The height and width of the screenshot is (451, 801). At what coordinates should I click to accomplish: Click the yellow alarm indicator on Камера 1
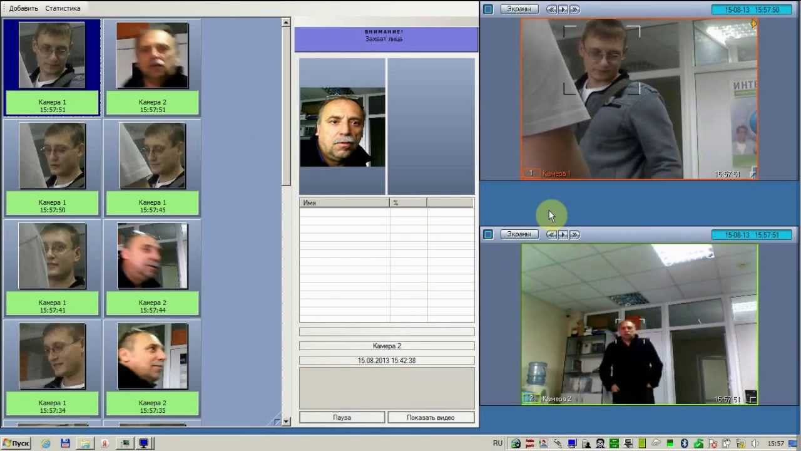pos(754,24)
